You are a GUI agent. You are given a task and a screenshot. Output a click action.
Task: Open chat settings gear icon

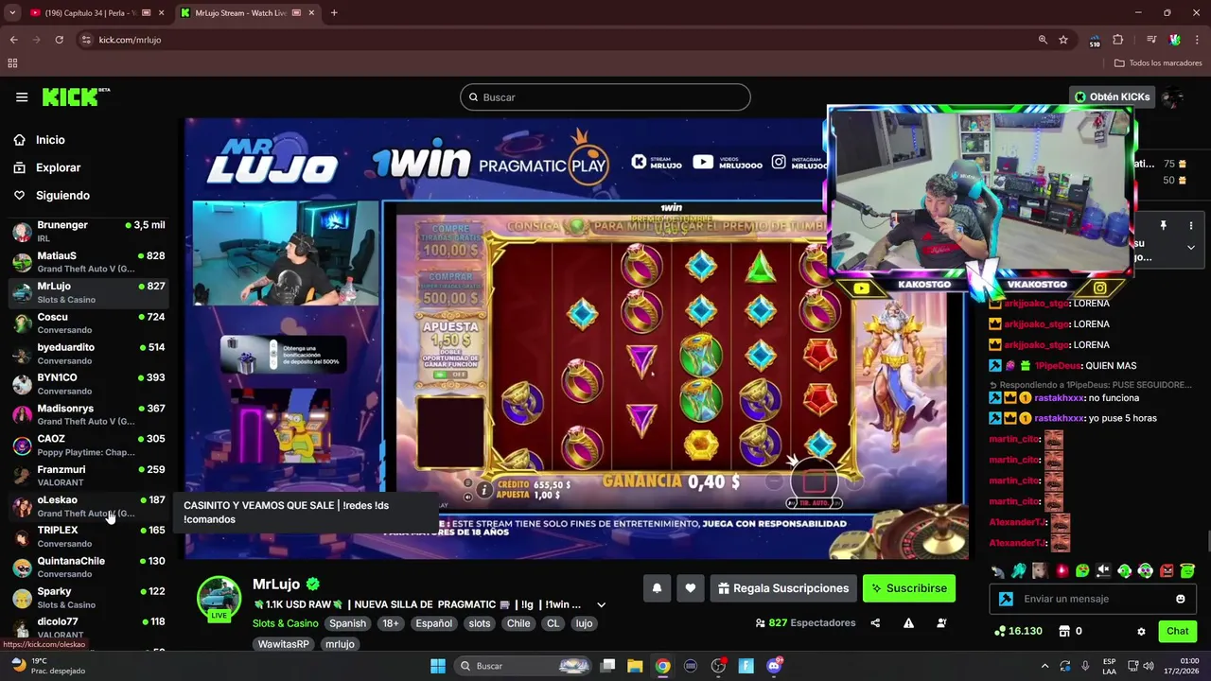click(x=1141, y=631)
